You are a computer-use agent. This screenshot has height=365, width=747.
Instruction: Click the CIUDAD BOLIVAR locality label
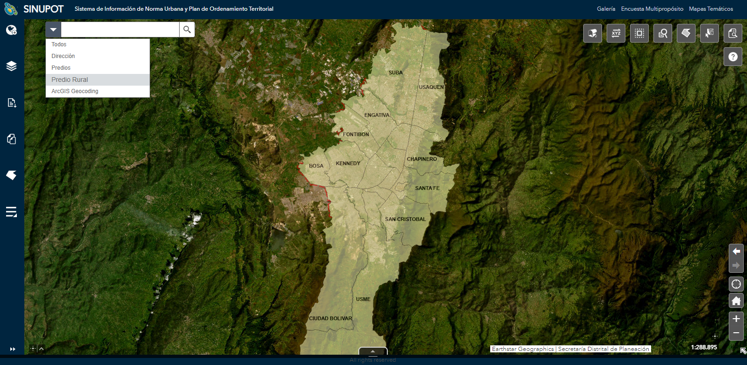click(331, 318)
